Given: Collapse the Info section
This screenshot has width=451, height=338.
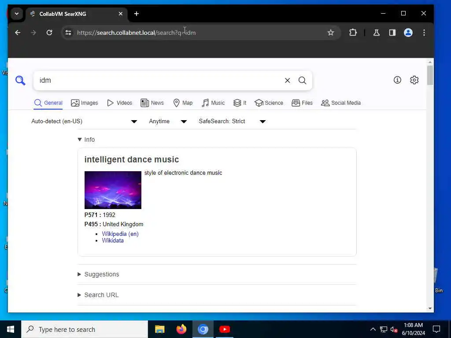Looking at the screenshot, I should pos(86,140).
